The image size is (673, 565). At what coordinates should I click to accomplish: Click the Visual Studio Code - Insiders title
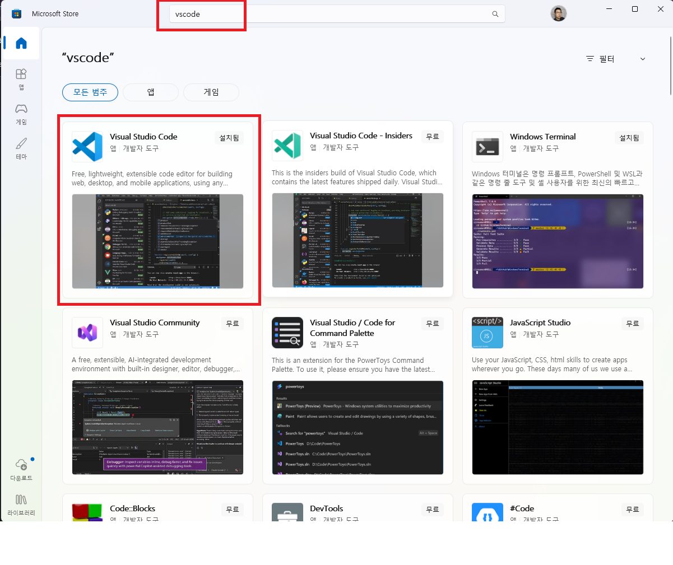coord(361,136)
